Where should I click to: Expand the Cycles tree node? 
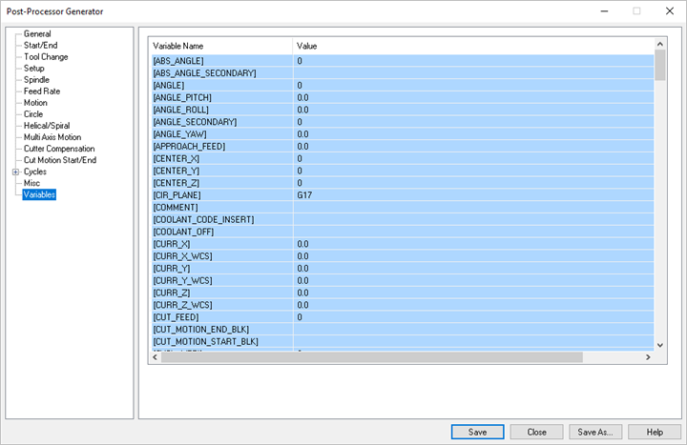[x=15, y=172]
